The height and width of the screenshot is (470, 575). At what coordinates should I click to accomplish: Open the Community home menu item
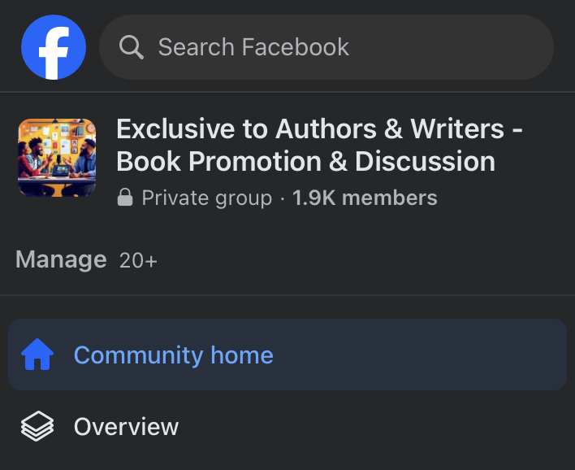(x=174, y=355)
